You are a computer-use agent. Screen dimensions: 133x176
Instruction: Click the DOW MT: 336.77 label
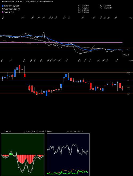pyautogui.click(x=12, y=9)
